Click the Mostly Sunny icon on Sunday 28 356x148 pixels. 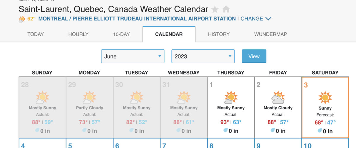42,97
